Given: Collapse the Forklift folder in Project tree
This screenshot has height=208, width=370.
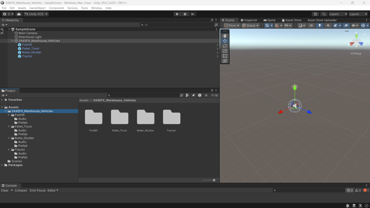Looking at the screenshot, I should pyautogui.click(x=9, y=115).
